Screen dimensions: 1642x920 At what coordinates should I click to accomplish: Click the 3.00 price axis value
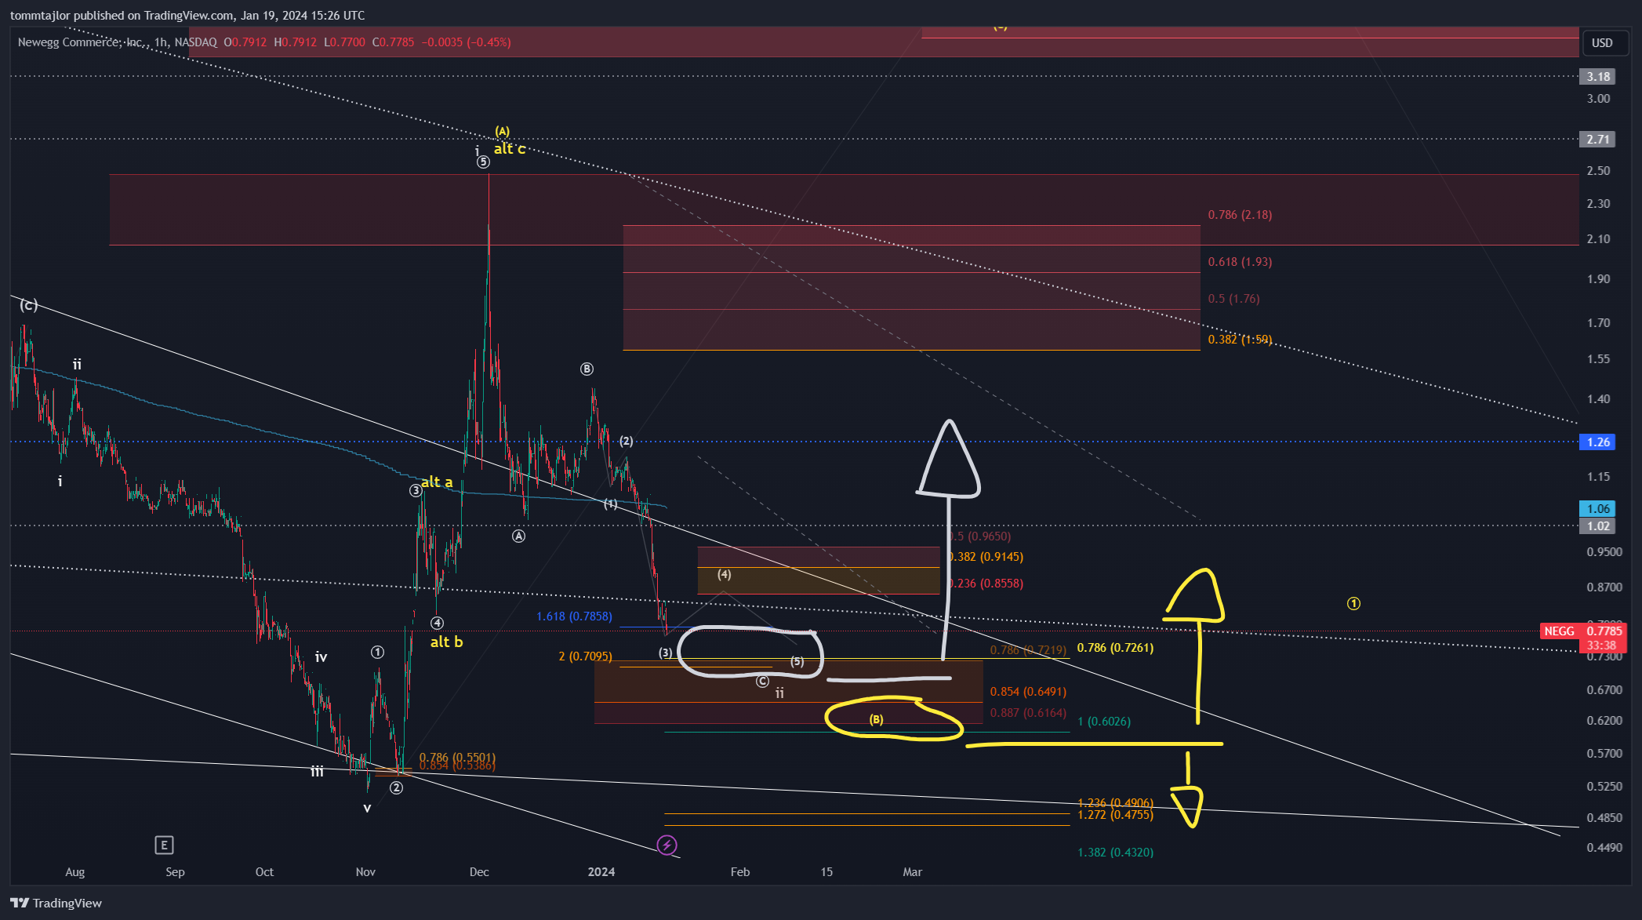coord(1598,98)
